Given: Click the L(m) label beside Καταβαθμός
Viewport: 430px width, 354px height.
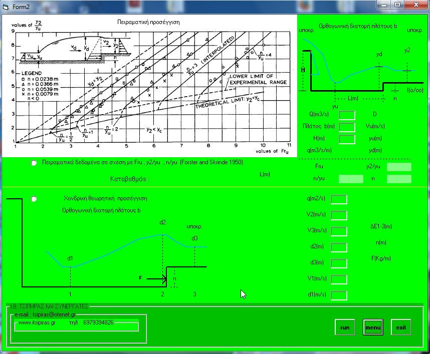Looking at the screenshot, I should 265,174.
